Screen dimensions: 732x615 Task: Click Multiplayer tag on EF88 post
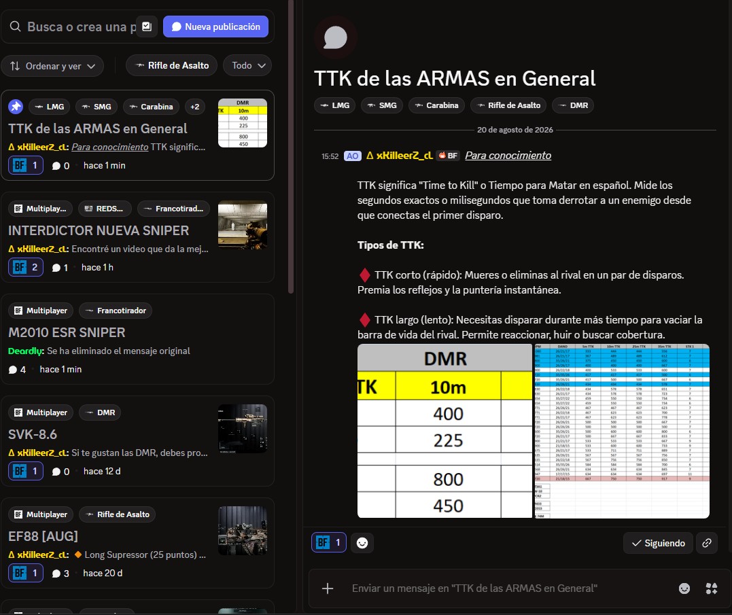[41, 514]
